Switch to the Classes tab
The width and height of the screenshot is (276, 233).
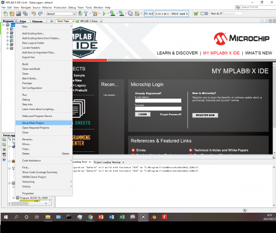coord(38,21)
